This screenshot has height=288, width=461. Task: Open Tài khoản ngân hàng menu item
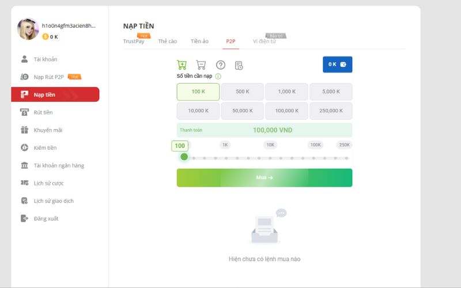pos(59,165)
